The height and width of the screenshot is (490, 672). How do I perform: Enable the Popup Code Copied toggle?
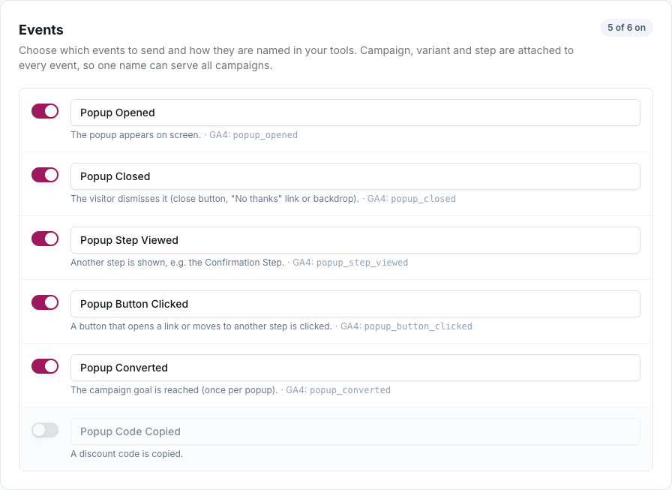pos(45,431)
